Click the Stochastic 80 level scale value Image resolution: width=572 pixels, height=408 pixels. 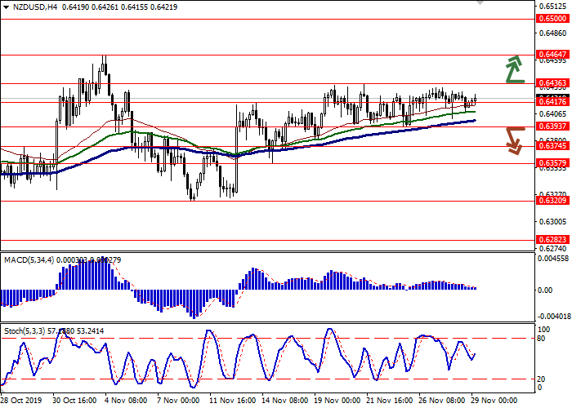(542, 338)
